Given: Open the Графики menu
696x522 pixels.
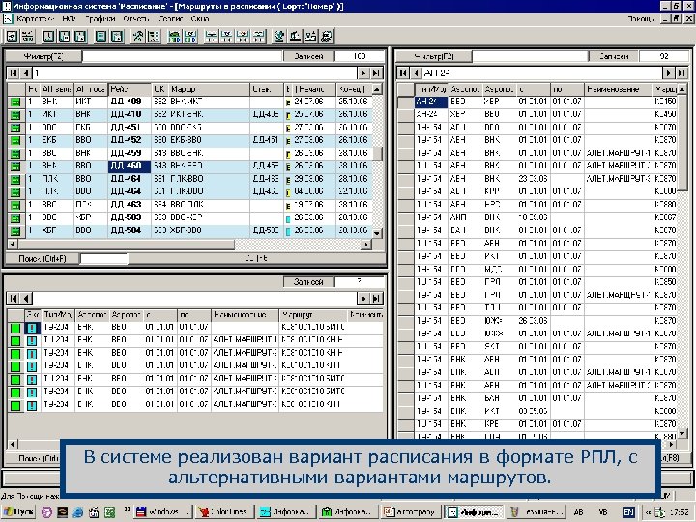Looking at the screenshot, I should pyautogui.click(x=101, y=19).
